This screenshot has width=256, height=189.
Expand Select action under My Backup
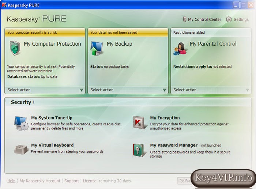[128, 90]
